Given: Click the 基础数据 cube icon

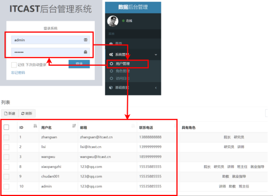Looking at the screenshot, I should point(111,88).
